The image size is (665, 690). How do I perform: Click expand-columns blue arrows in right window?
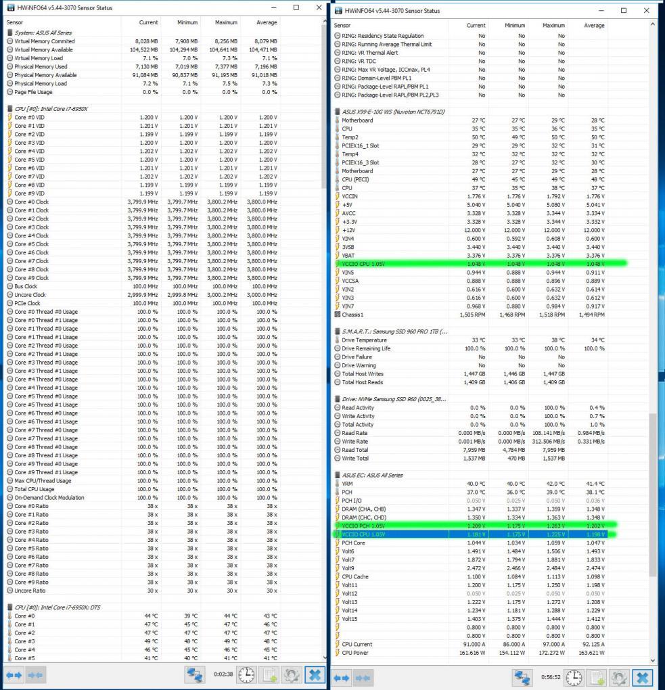[x=342, y=678]
